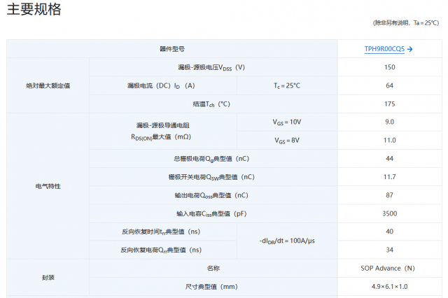Screen dimensions: 448x298
Task: Click the arrow icon beside TPH9R00CQ5
Action: (x=409, y=49)
